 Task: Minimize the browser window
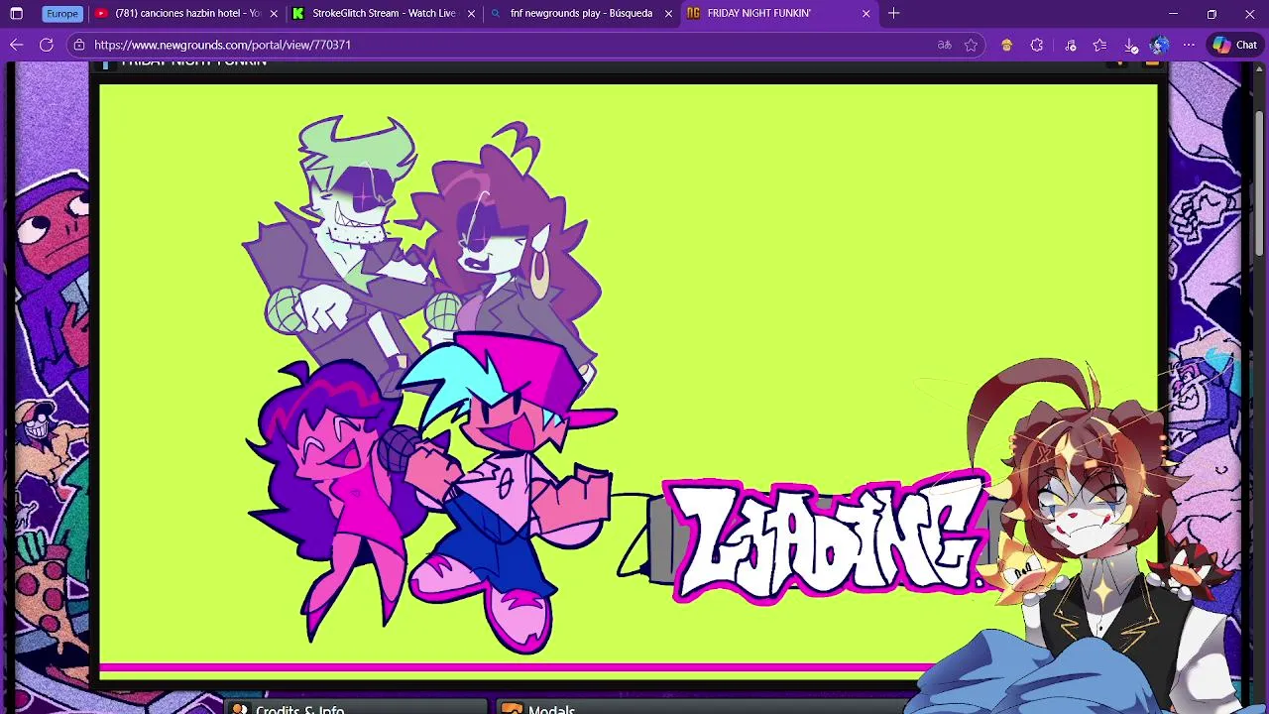coord(1173,14)
